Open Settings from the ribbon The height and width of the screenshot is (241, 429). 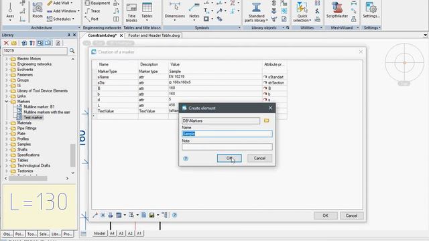(371, 11)
